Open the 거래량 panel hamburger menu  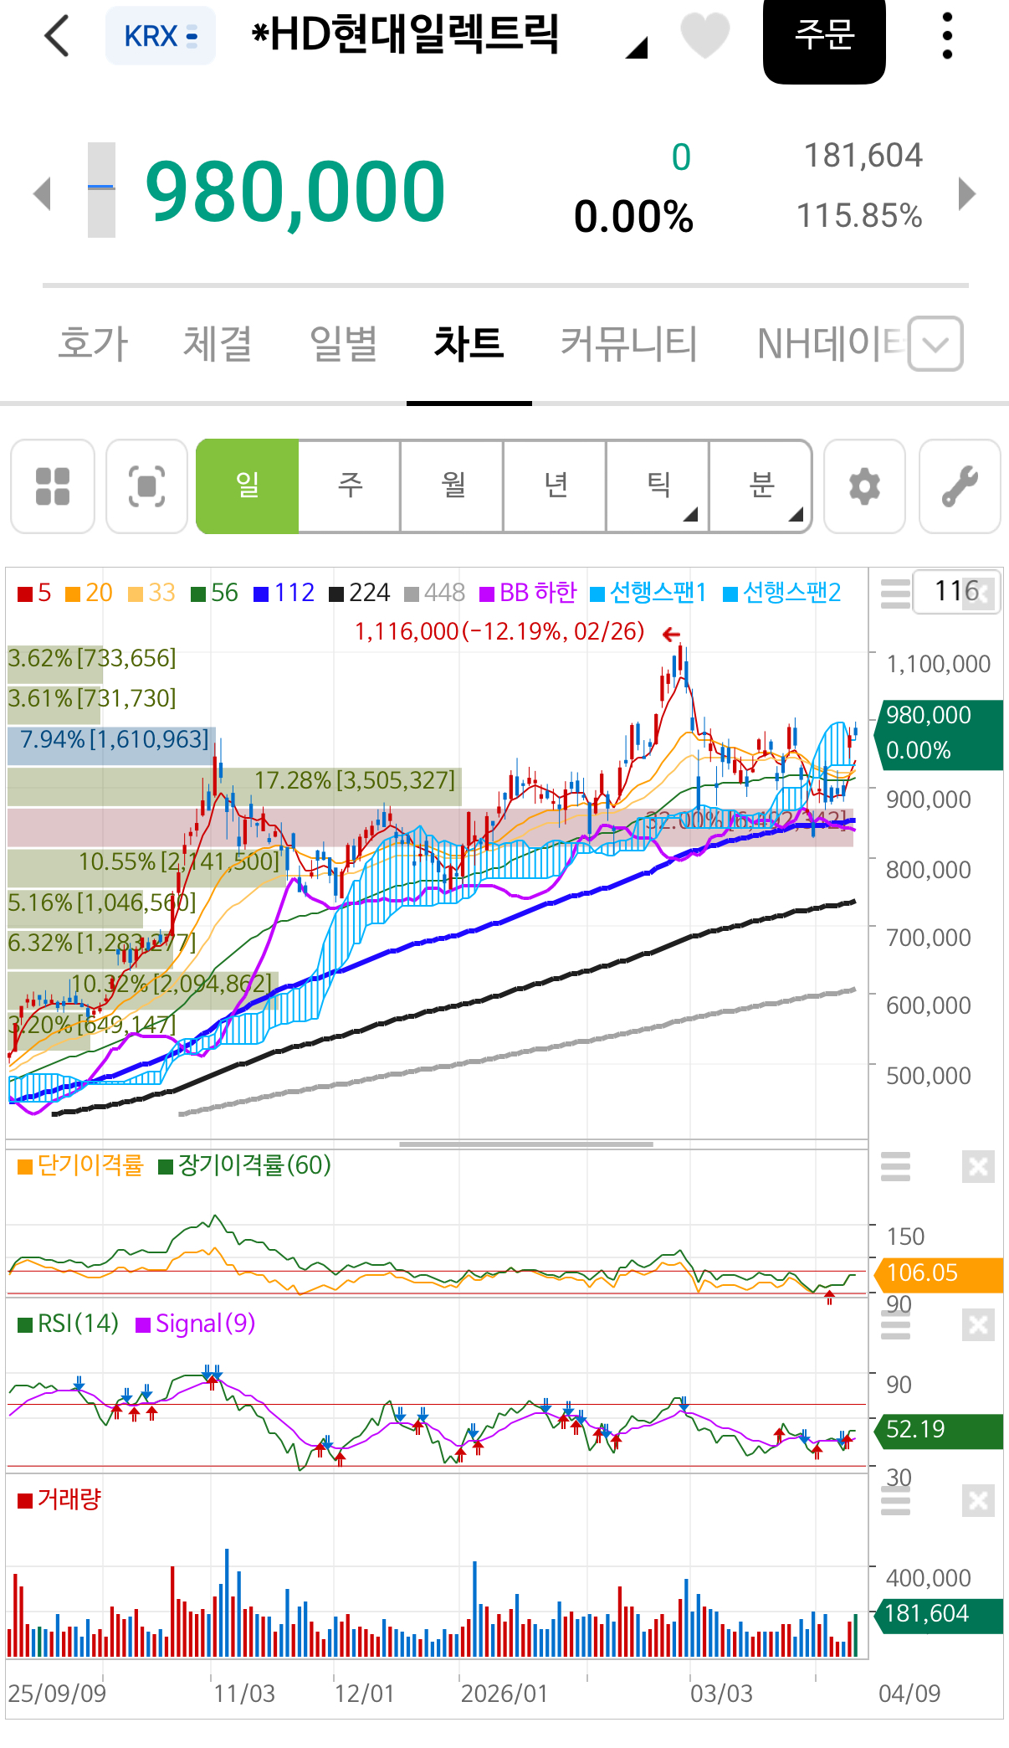[895, 1501]
